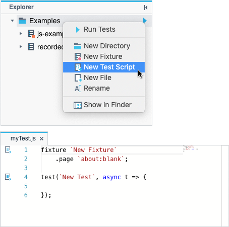Click the Show in Finder icon

click(x=78, y=105)
